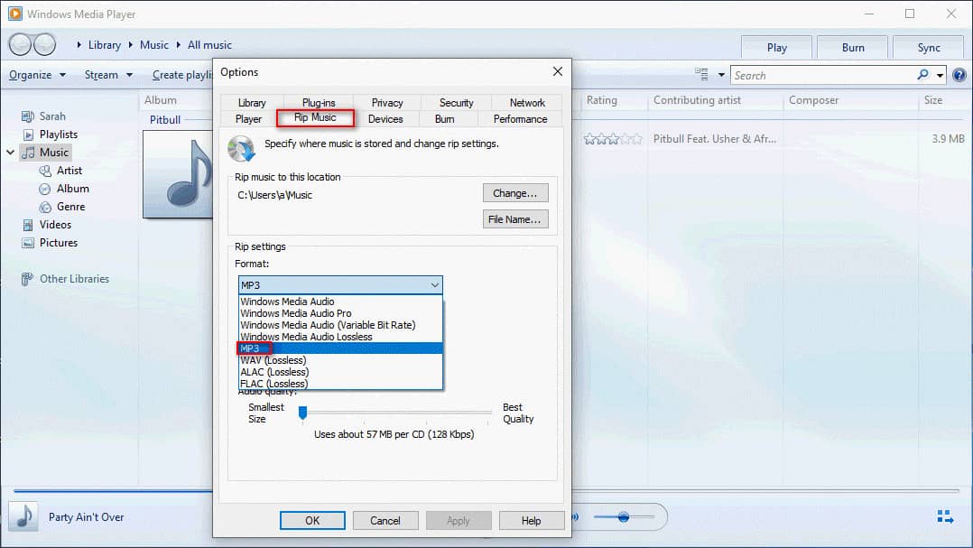Select the Rip Music tab
The image size is (973, 548).
pos(315,117)
